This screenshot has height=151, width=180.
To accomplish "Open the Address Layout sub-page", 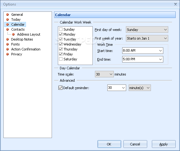I will pos(29,34).
